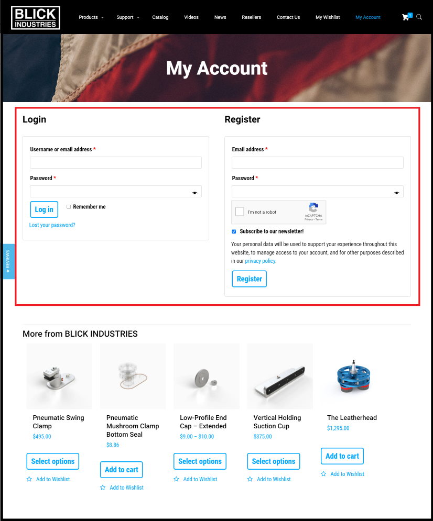This screenshot has height=521, width=433.
Task: Show login password with eye icon
Action: coord(195,193)
